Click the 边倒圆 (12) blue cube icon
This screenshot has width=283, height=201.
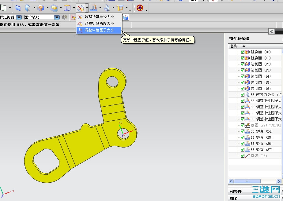pos(247,64)
